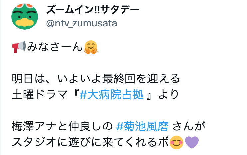Open the green mascot profile avatar

25,17
